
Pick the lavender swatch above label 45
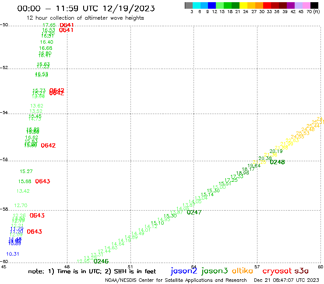point(298,5)
